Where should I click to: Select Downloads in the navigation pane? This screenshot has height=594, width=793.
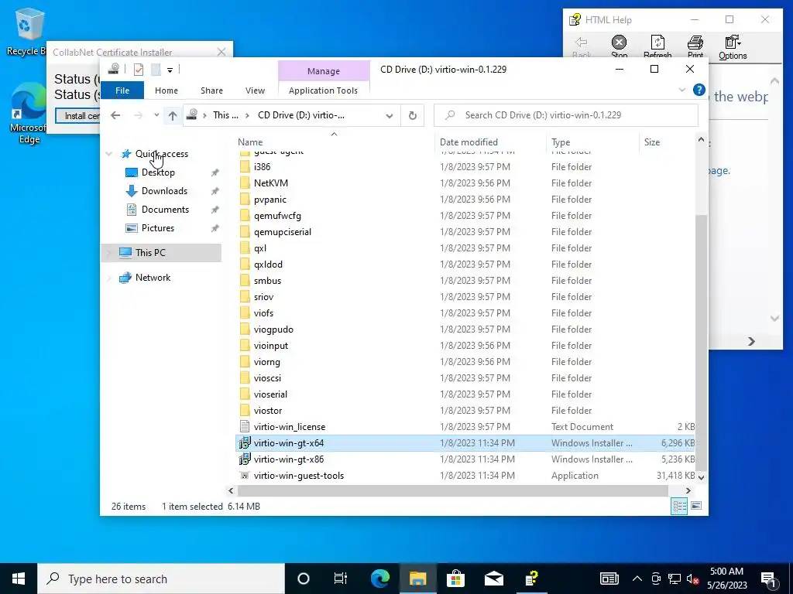[x=164, y=191]
